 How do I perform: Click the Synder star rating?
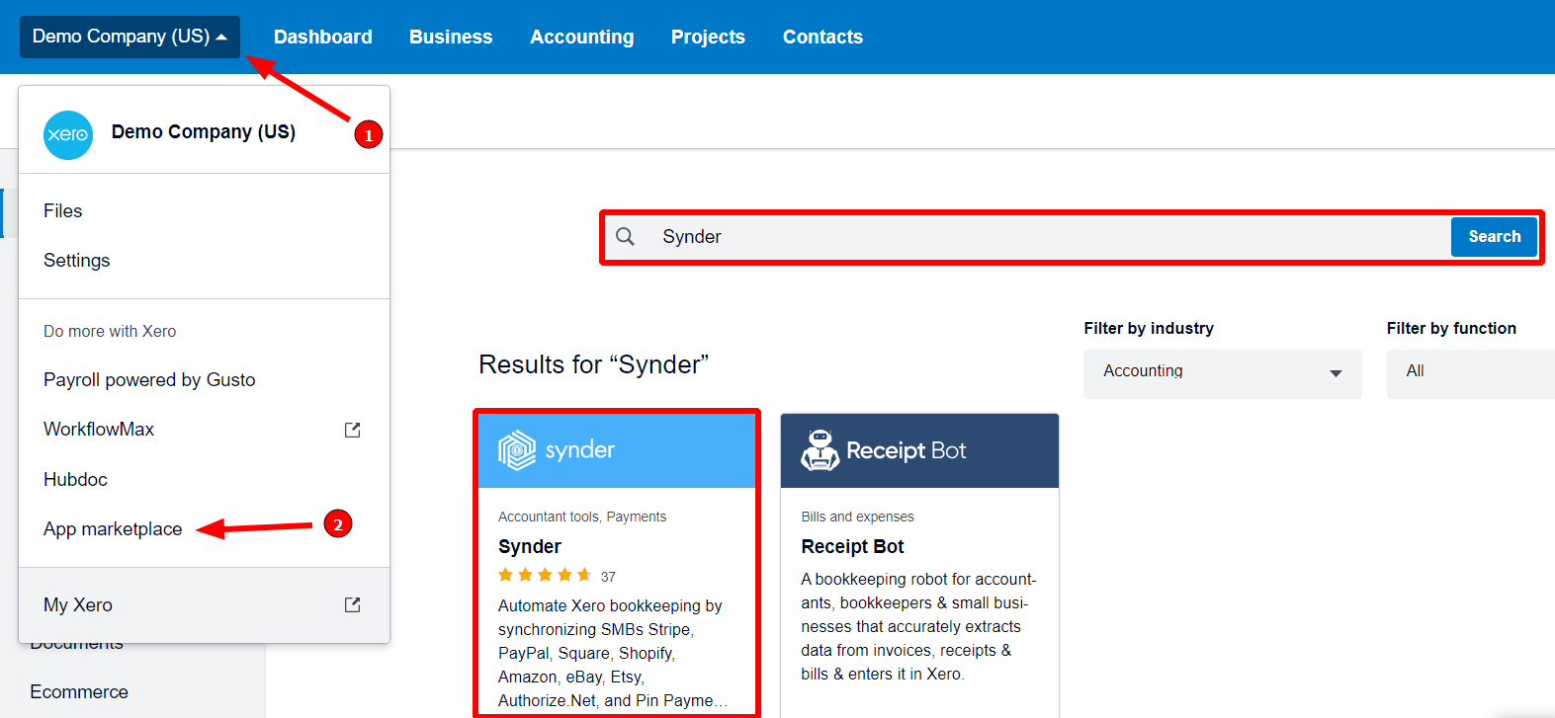(545, 575)
